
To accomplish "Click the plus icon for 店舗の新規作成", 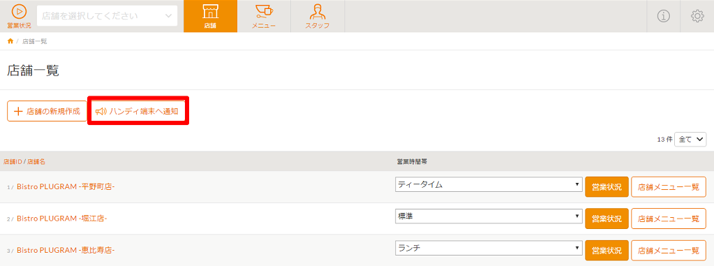I will (19, 111).
